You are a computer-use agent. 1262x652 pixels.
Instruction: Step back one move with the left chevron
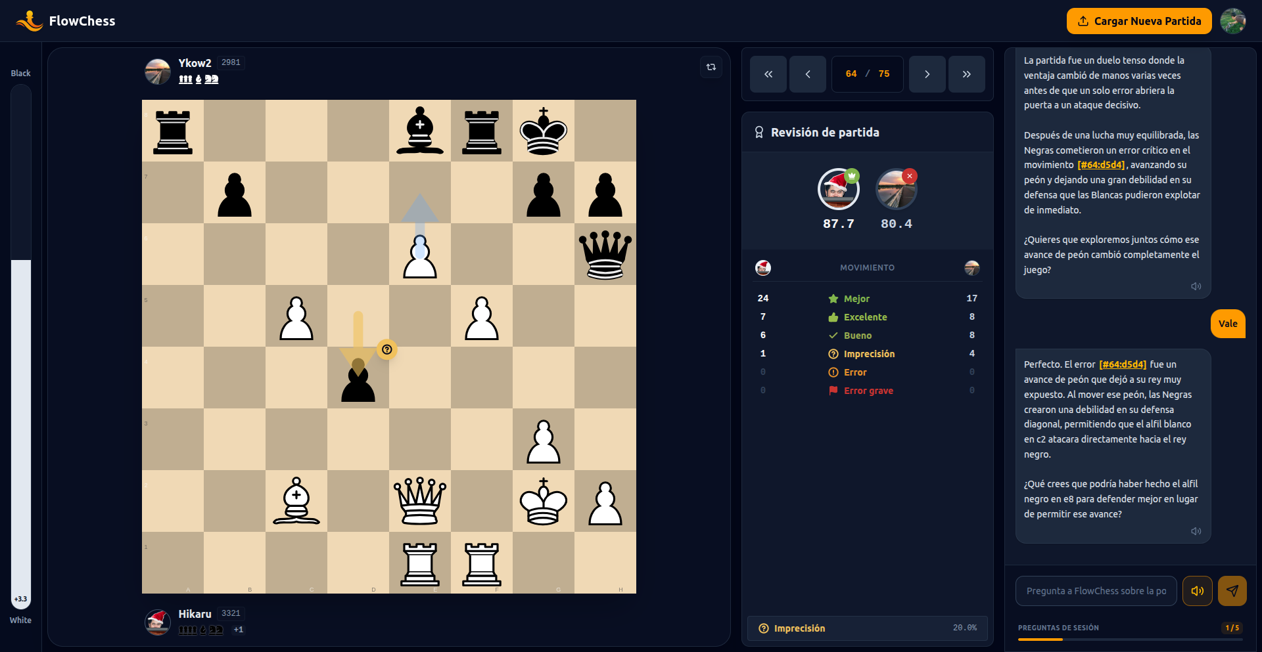tap(808, 74)
